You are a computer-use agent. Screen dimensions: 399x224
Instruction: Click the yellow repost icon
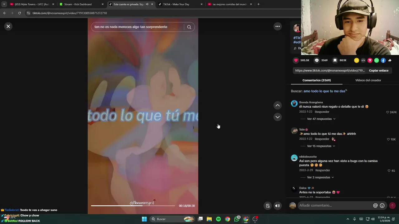(357, 60)
